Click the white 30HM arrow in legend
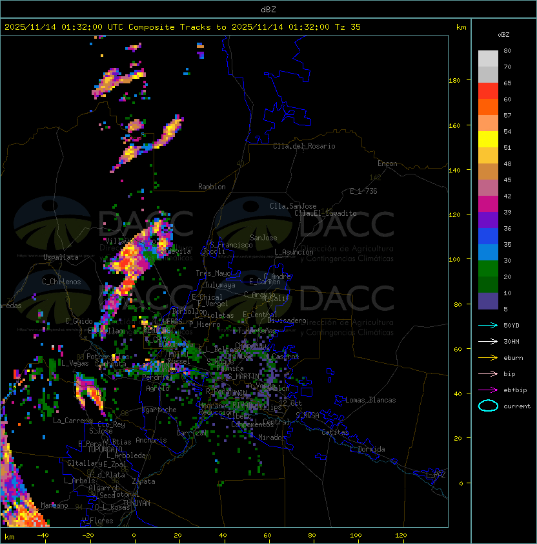537x544 pixels. point(488,341)
